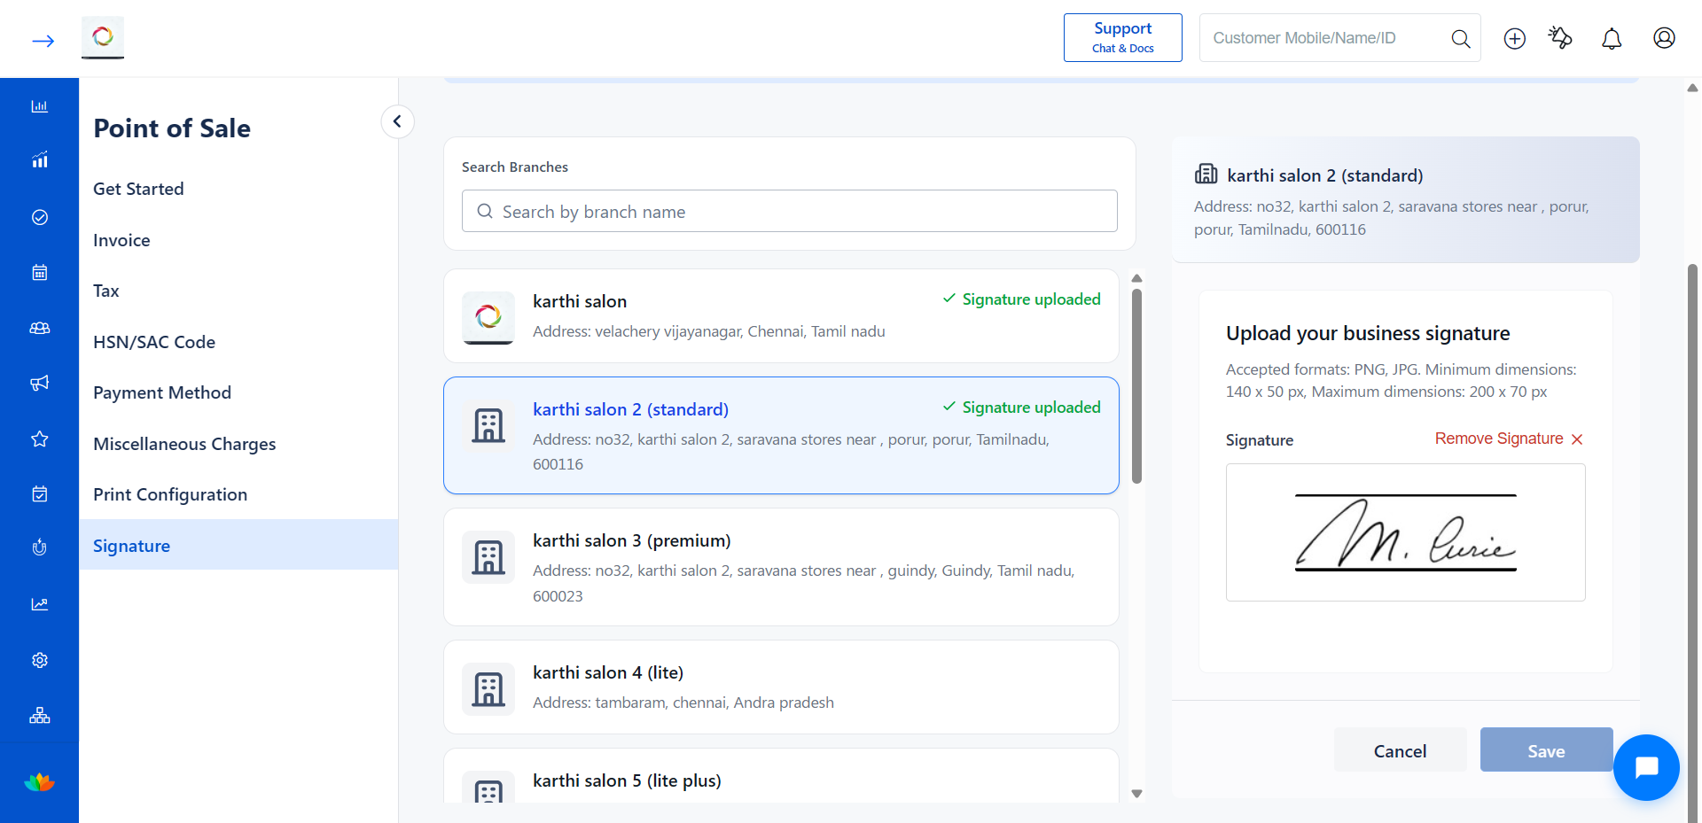
Task: Open the user profile icon
Action: (x=1664, y=38)
